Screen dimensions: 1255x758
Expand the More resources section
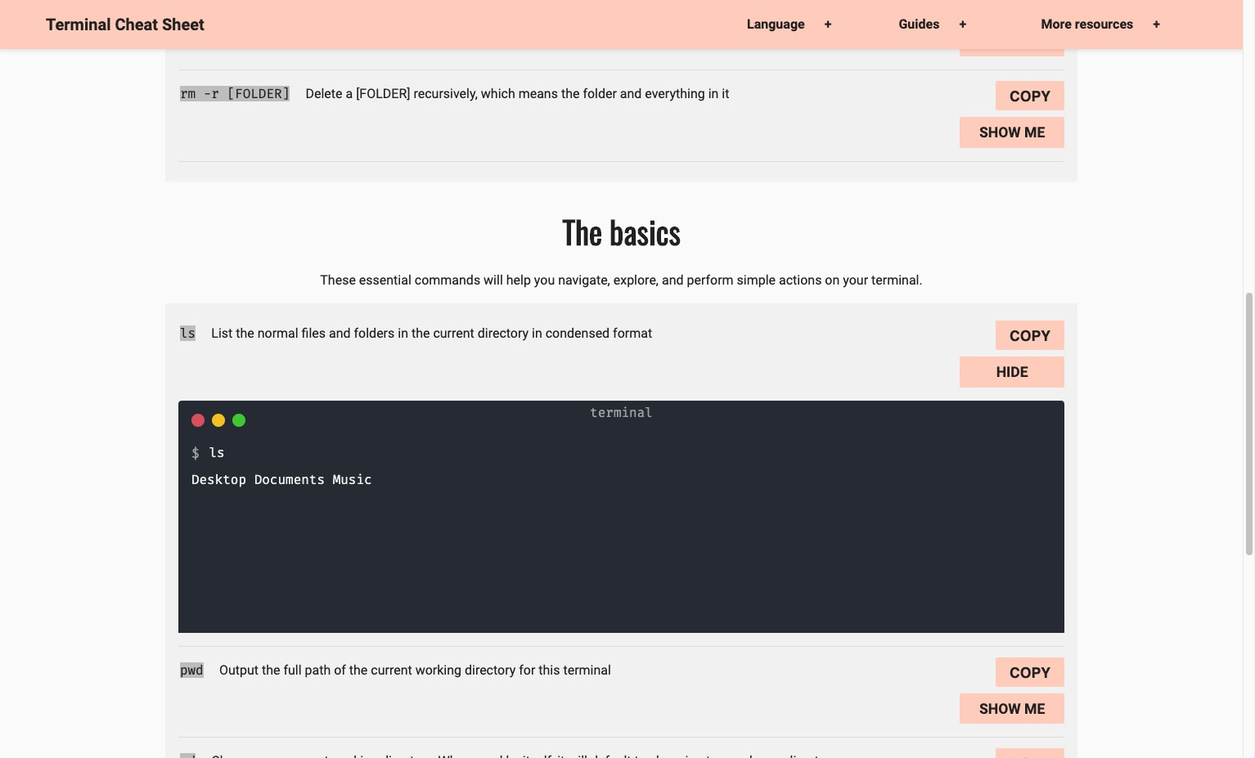point(1086,24)
